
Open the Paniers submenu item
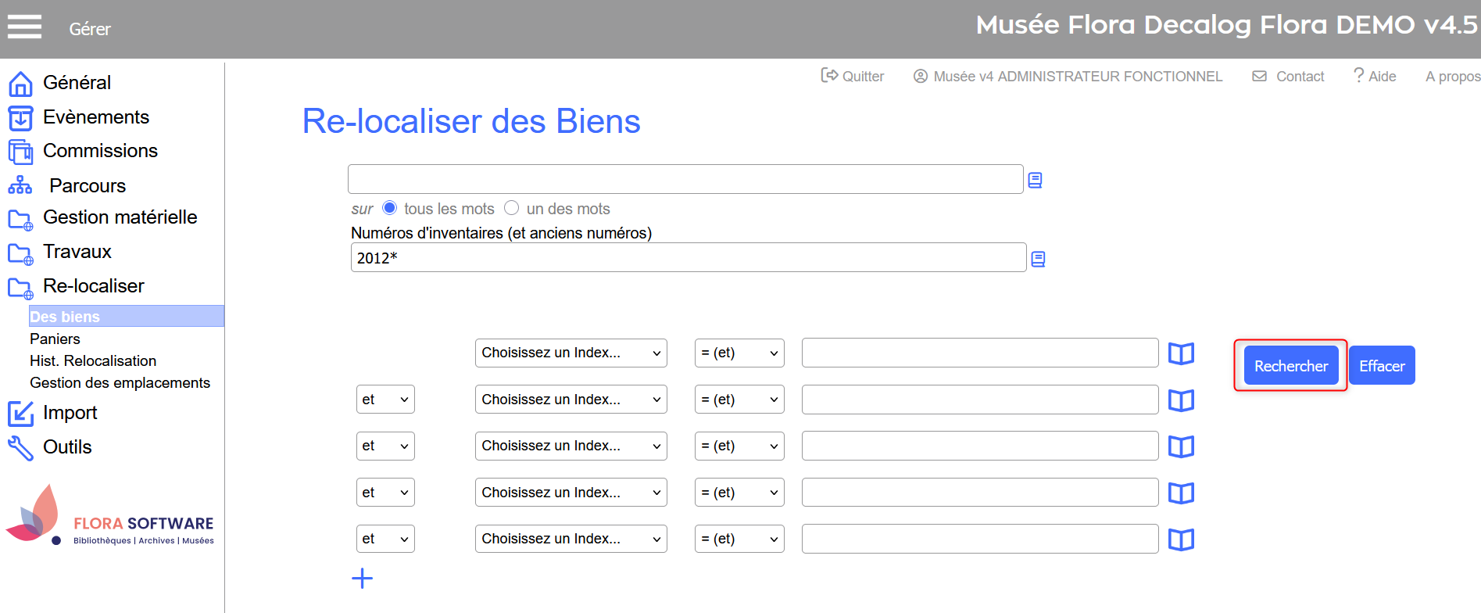click(x=55, y=339)
